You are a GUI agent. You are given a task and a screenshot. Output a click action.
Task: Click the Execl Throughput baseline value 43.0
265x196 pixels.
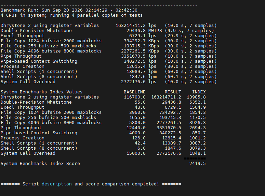click(140, 107)
